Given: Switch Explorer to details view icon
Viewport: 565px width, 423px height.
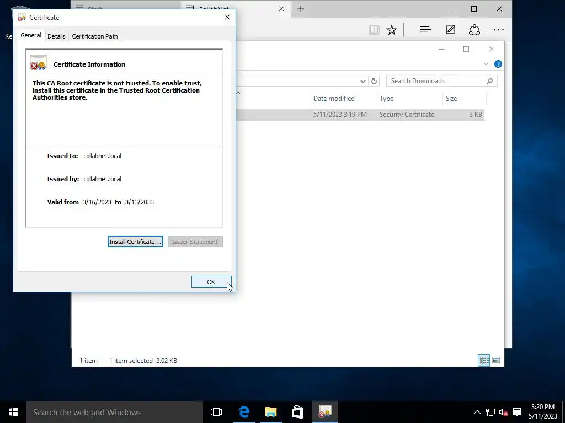Looking at the screenshot, I should [484, 360].
